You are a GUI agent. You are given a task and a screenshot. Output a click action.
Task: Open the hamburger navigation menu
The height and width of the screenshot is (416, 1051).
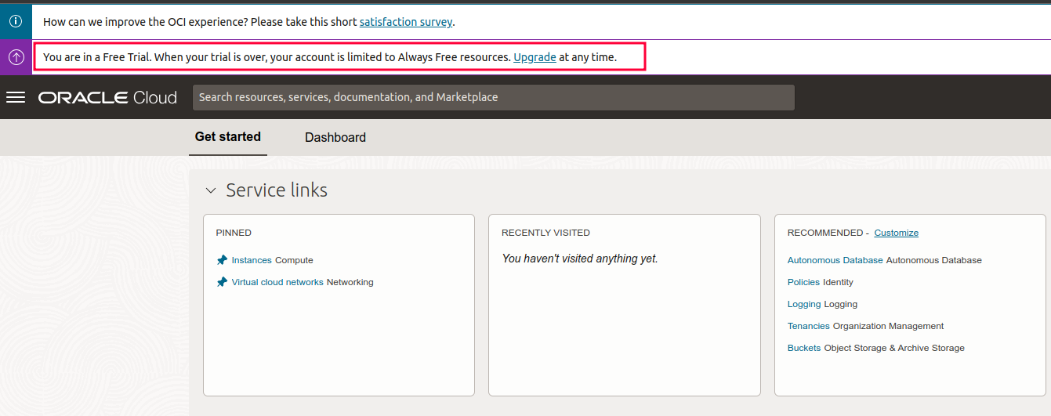point(16,97)
